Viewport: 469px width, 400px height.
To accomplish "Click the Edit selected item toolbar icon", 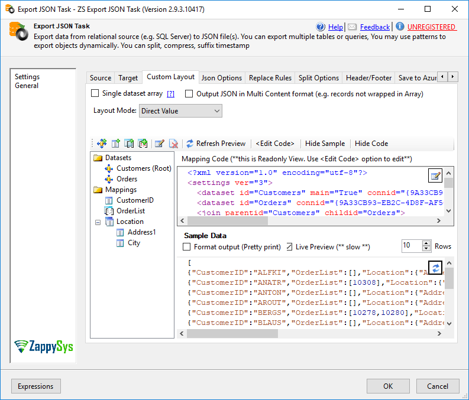I will coord(160,144).
